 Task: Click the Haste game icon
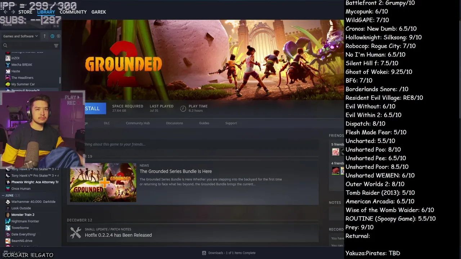pos(8,71)
